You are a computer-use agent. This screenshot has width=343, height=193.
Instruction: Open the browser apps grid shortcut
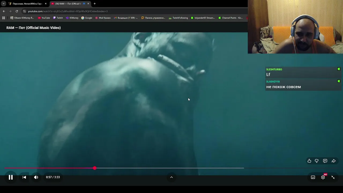point(3,18)
